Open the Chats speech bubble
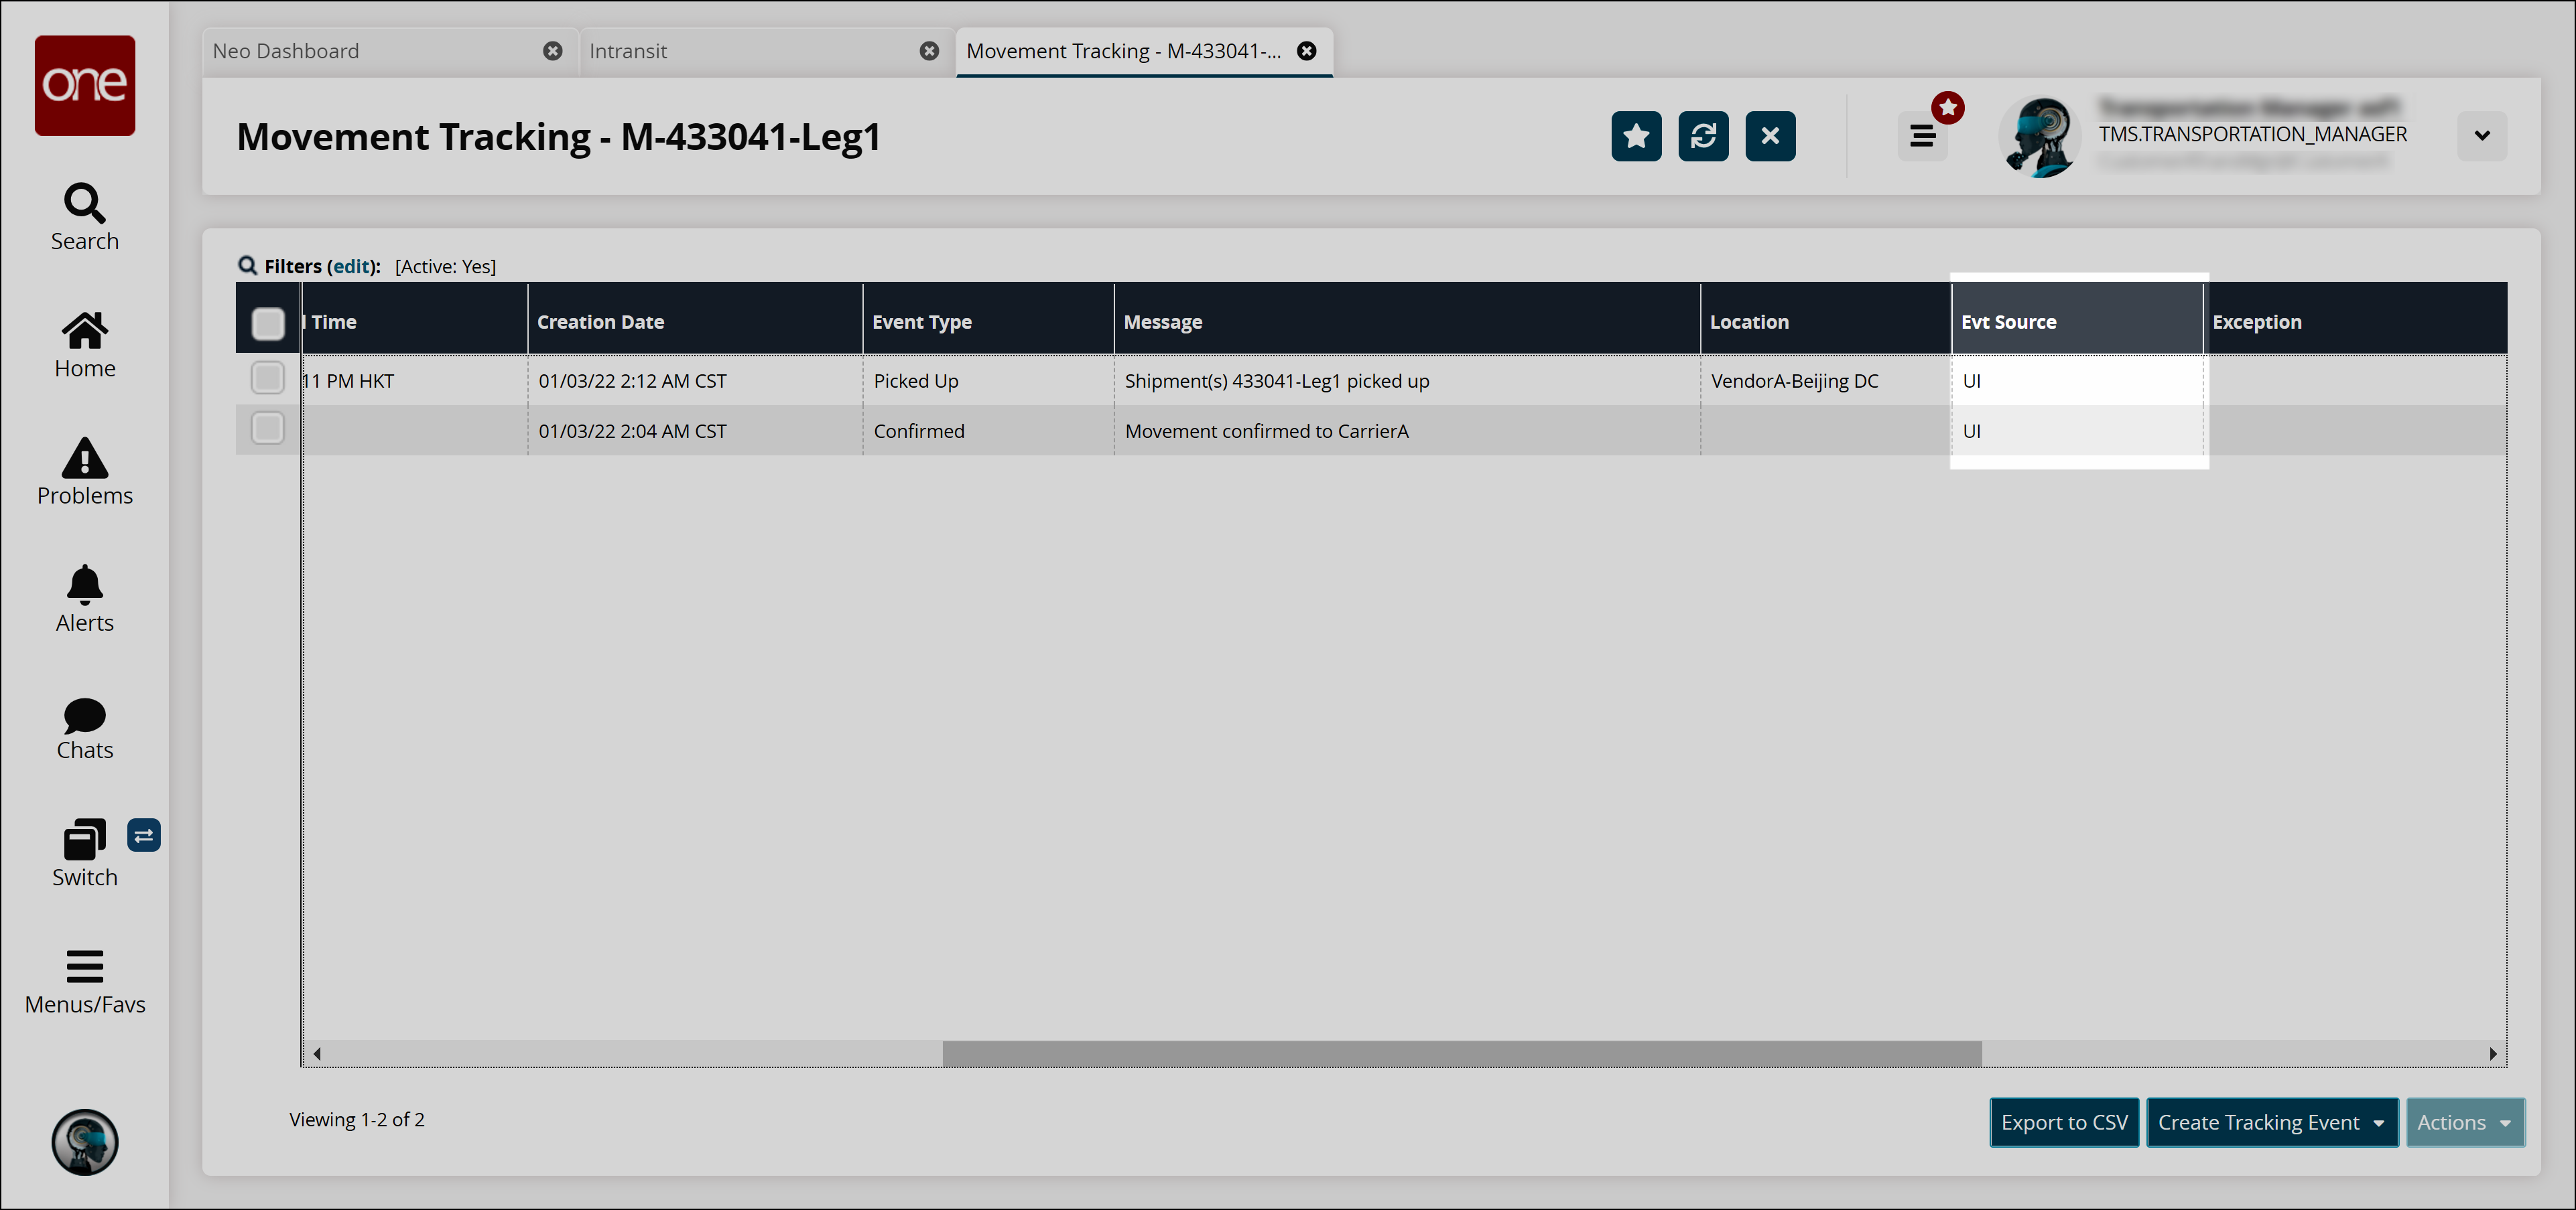The width and height of the screenshot is (2576, 1210). coord(84,714)
